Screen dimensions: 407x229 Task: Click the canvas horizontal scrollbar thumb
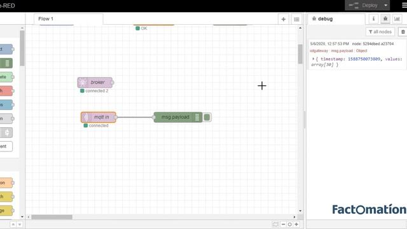(x=52, y=217)
